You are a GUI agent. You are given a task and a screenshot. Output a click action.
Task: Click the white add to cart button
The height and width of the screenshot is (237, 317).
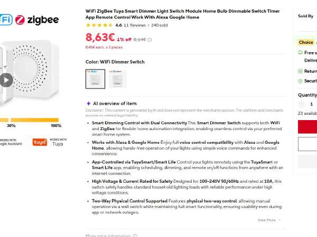[x=307, y=144]
